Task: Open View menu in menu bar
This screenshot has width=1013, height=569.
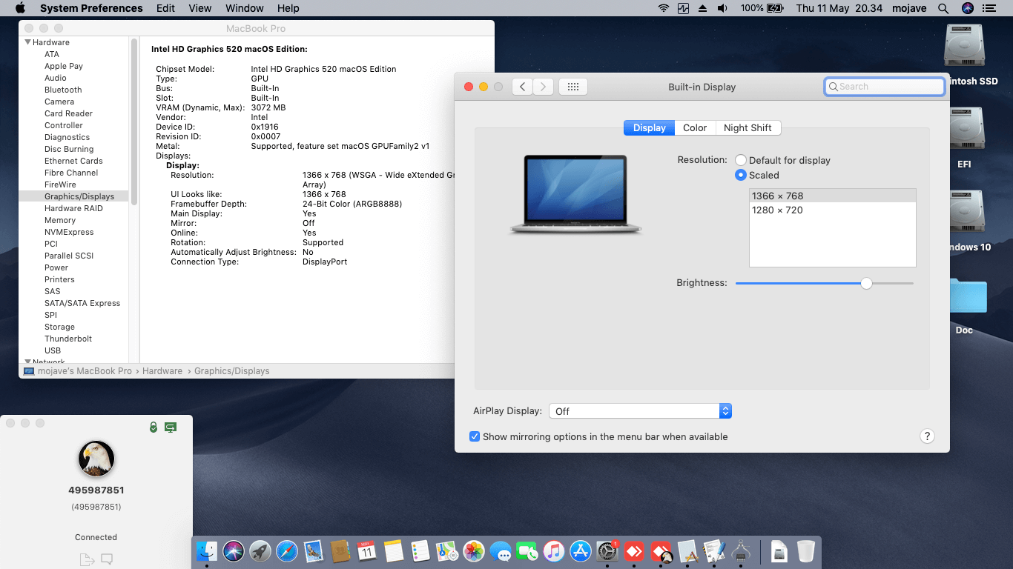Action: point(200,8)
